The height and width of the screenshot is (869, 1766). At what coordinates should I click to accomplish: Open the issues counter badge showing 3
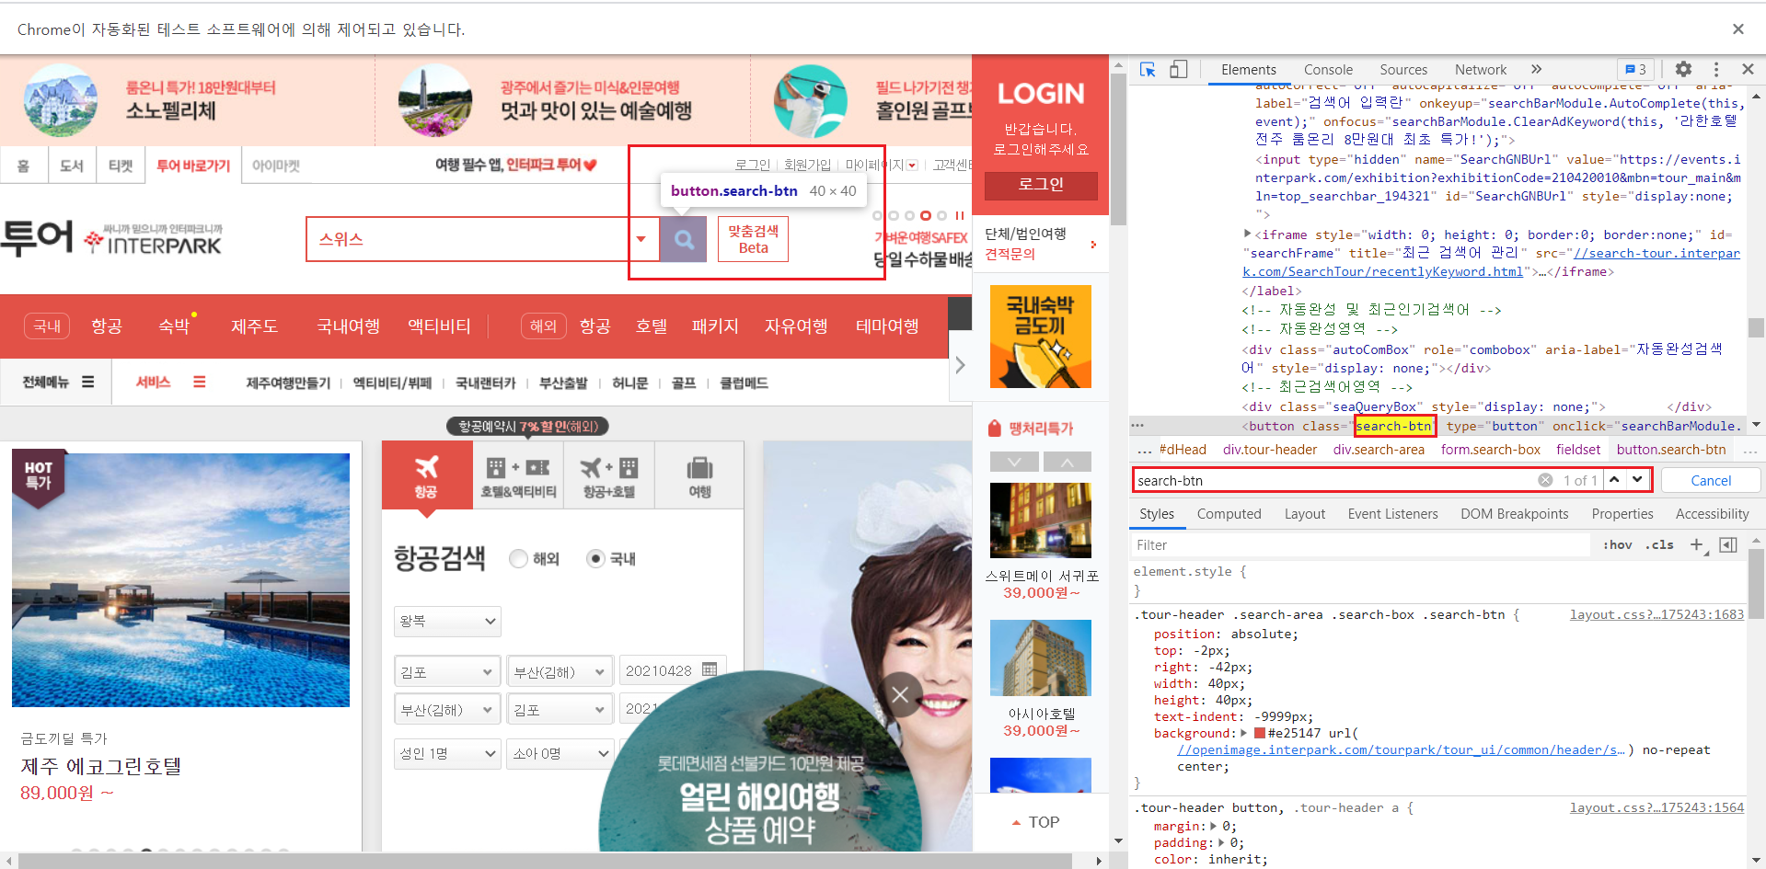click(1635, 69)
